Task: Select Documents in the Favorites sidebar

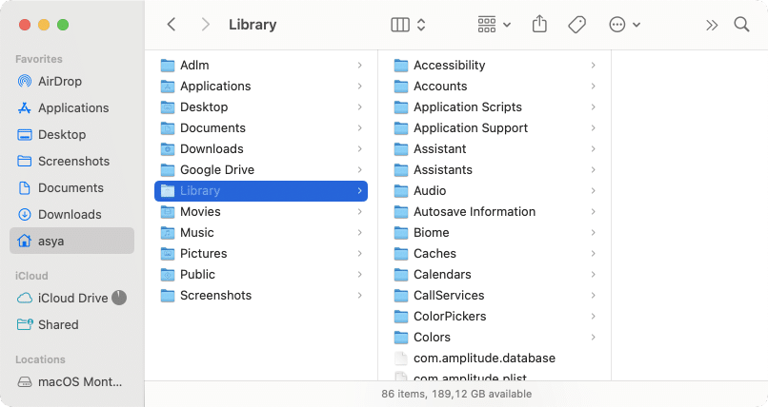Action: click(x=71, y=187)
